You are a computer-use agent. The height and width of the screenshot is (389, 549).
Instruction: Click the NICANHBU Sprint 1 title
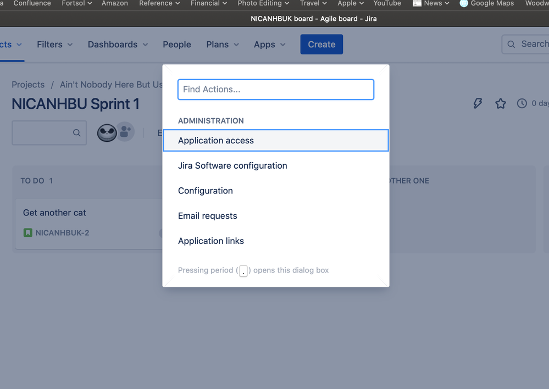click(76, 104)
